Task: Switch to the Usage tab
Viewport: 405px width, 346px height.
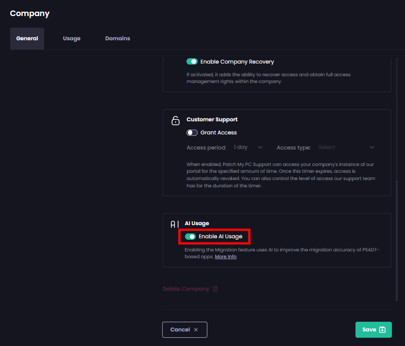Action: [71, 38]
